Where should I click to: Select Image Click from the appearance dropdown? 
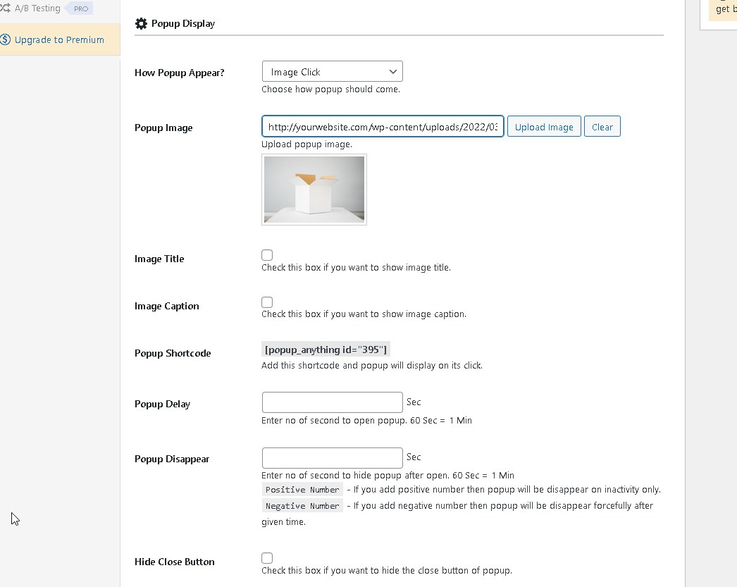(x=332, y=71)
